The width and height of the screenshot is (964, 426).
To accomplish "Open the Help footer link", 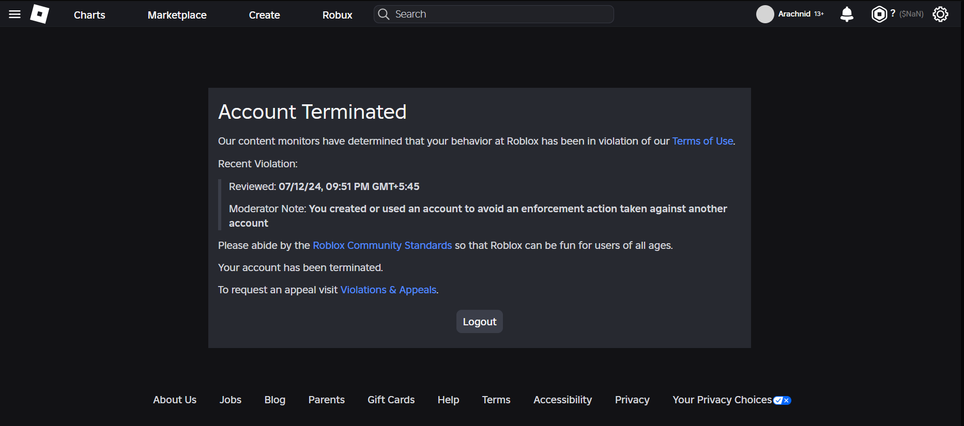I will pos(449,400).
